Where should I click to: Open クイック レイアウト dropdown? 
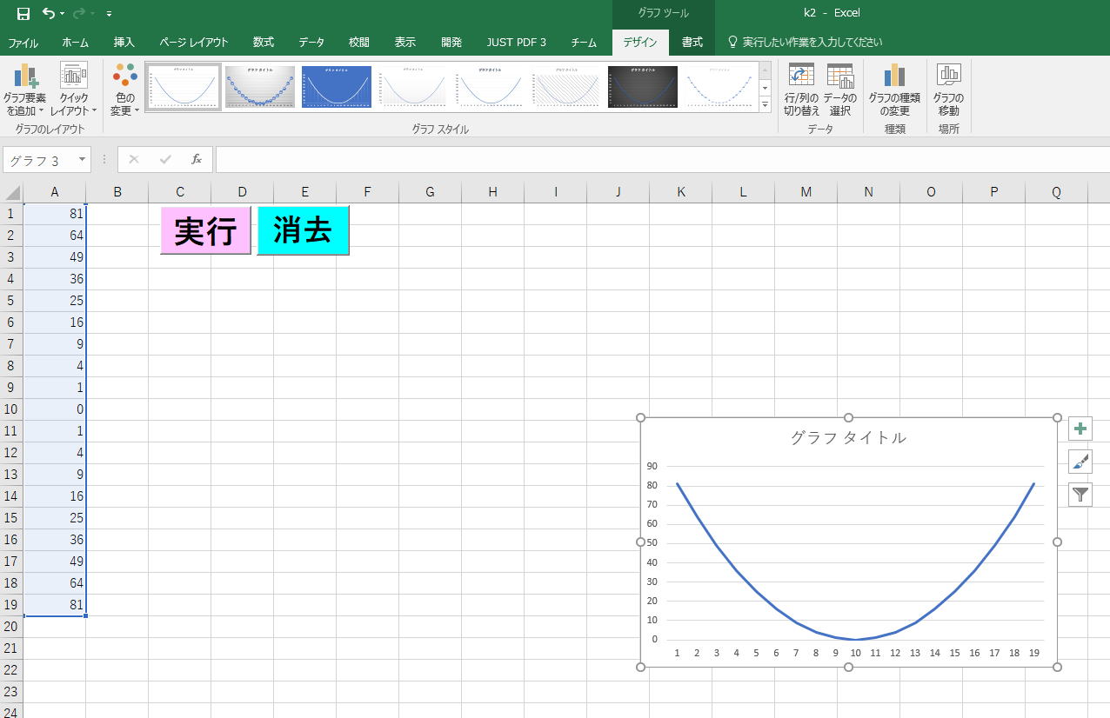(74, 90)
